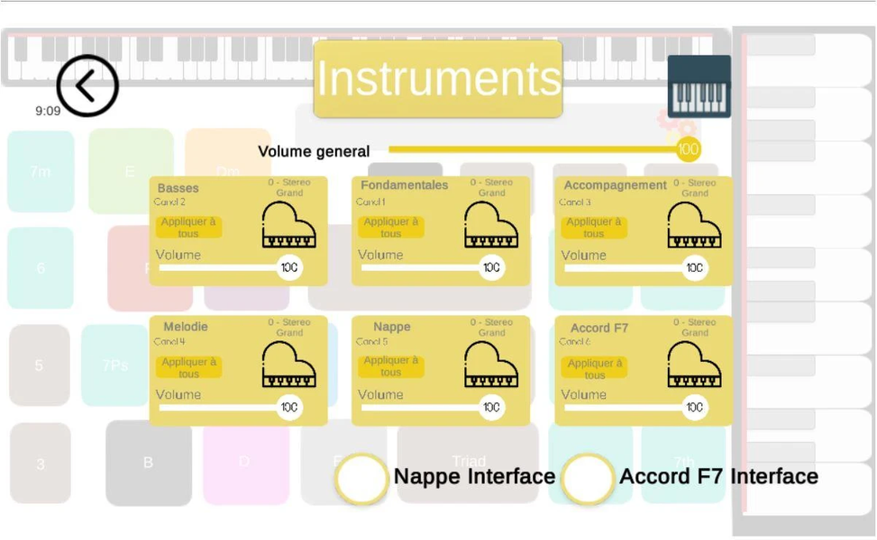This screenshot has height=540, width=877.
Task: Adjust the Nappe volume slider knob
Action: 491,407
